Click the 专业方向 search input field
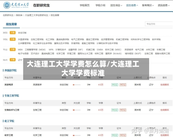 [159, 24]
